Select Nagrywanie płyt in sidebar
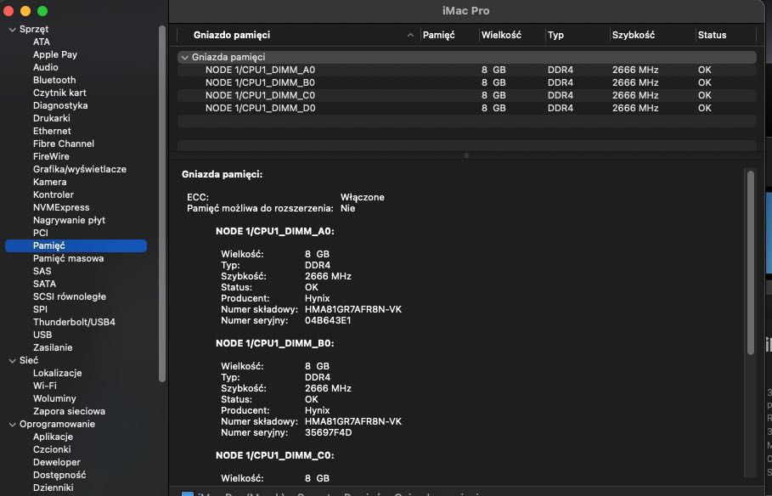Viewport: 772px width, 496px height. [69, 221]
